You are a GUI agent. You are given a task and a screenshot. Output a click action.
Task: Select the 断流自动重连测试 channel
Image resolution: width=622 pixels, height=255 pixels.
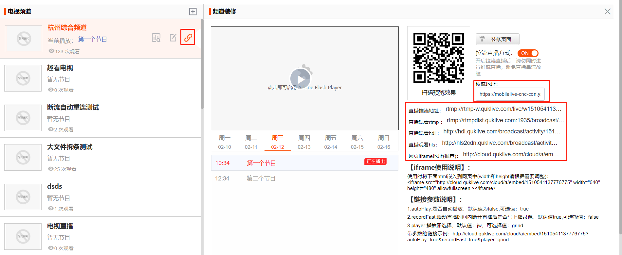[100, 118]
